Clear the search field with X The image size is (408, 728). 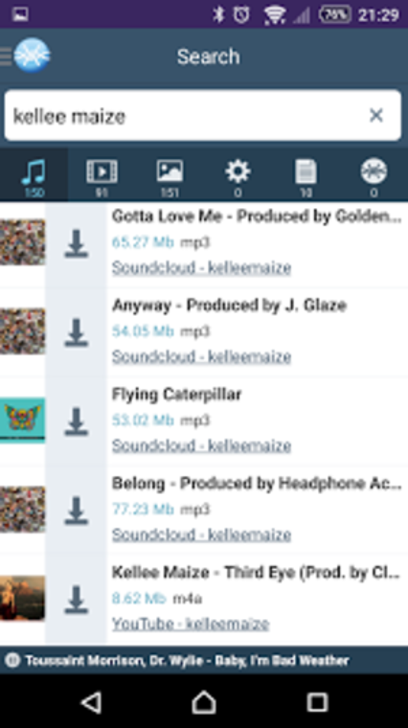tap(376, 115)
